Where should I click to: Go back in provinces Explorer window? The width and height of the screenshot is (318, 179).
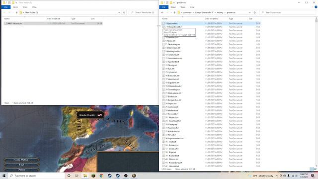click(x=162, y=12)
